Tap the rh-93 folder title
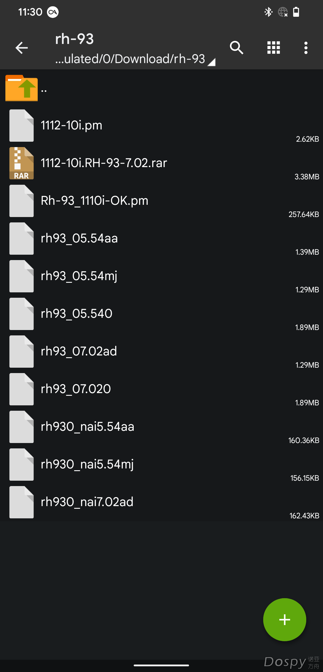This screenshot has height=672, width=323. coord(74,39)
